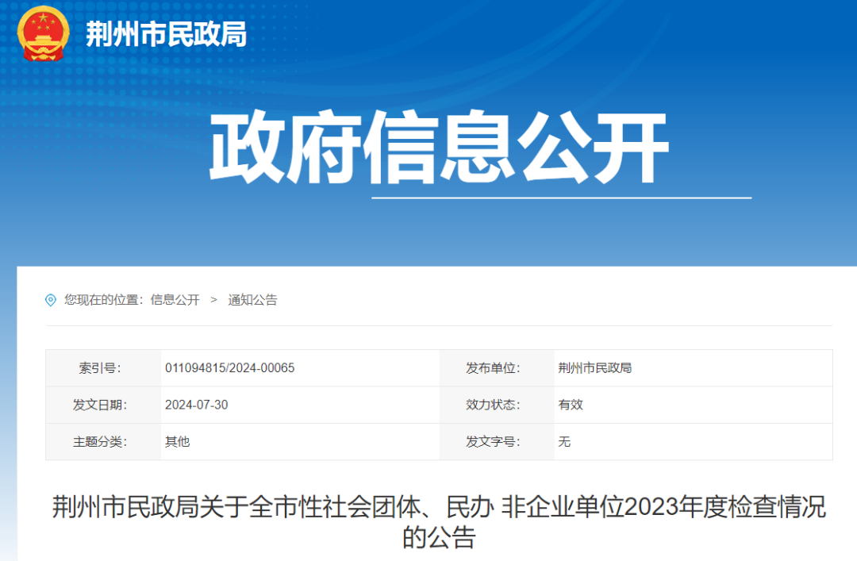Open 荆州市民政局 site title
Viewport: 857px width, 561px height.
click(x=166, y=34)
